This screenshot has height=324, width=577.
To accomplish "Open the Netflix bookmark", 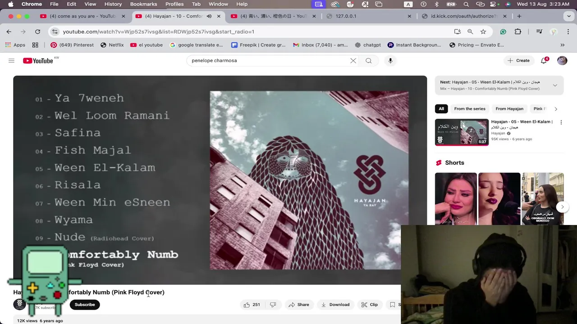I will point(112,45).
